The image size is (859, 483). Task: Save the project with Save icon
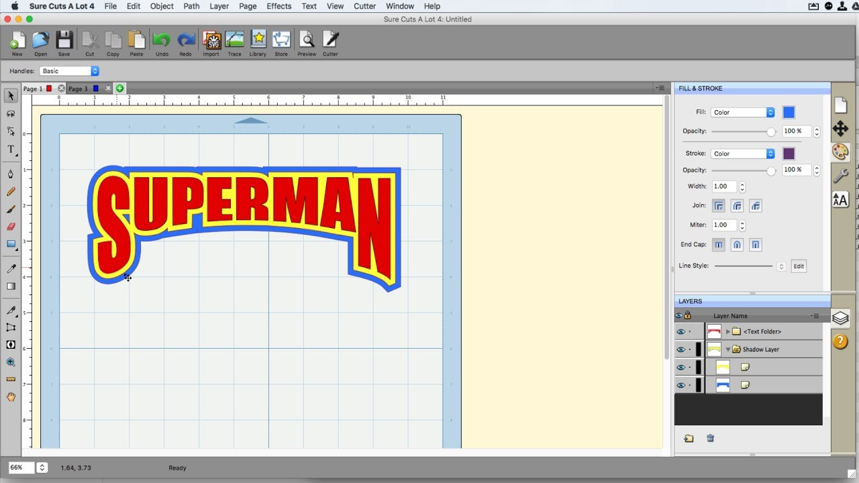(64, 44)
